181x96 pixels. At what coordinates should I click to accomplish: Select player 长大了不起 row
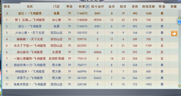pos(91,46)
